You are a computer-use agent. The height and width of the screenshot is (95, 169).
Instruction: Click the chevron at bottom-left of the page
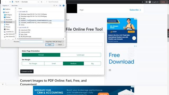[x=3, y=84]
